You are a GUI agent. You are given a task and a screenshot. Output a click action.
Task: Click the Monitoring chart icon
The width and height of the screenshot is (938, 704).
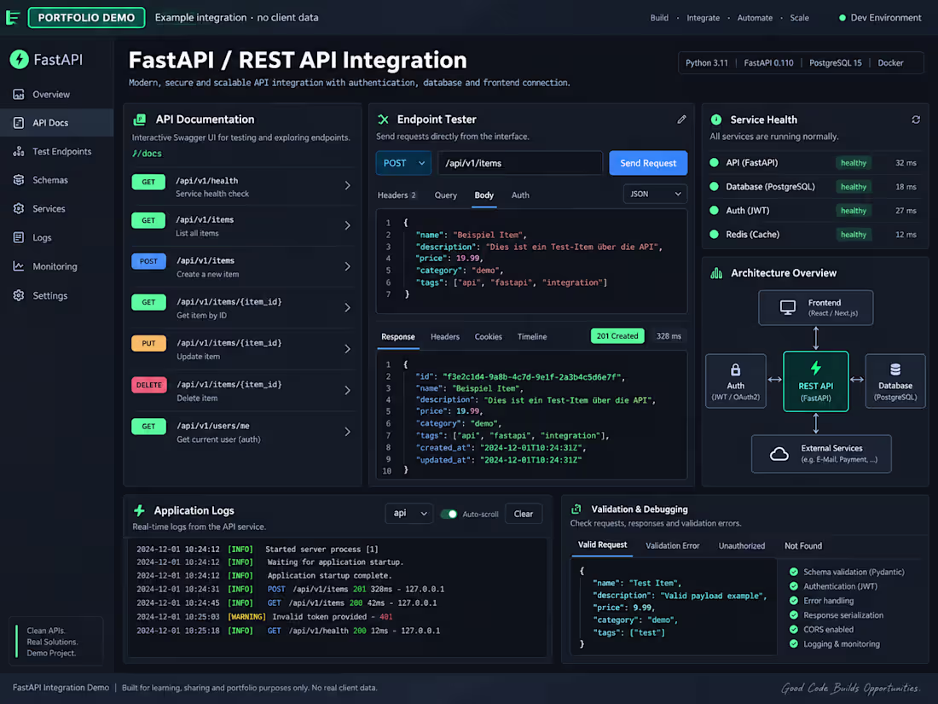(19, 266)
